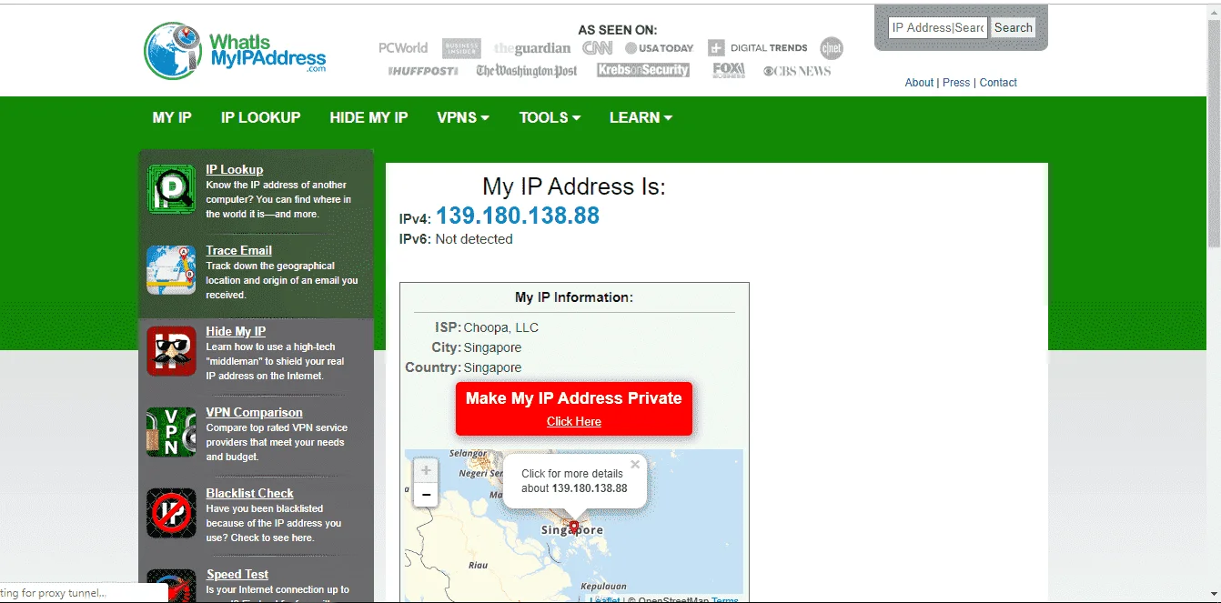Viewport: 1221px width, 603px height.
Task: Open the Trace Email map icon
Action: tap(171, 270)
